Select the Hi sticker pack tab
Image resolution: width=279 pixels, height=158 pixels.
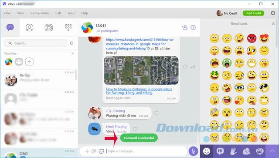tap(220, 151)
